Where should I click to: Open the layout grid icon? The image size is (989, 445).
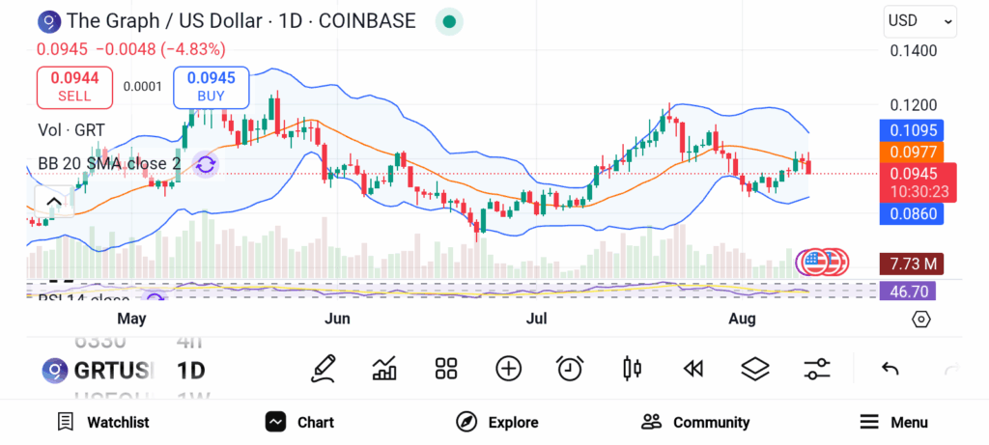click(446, 369)
